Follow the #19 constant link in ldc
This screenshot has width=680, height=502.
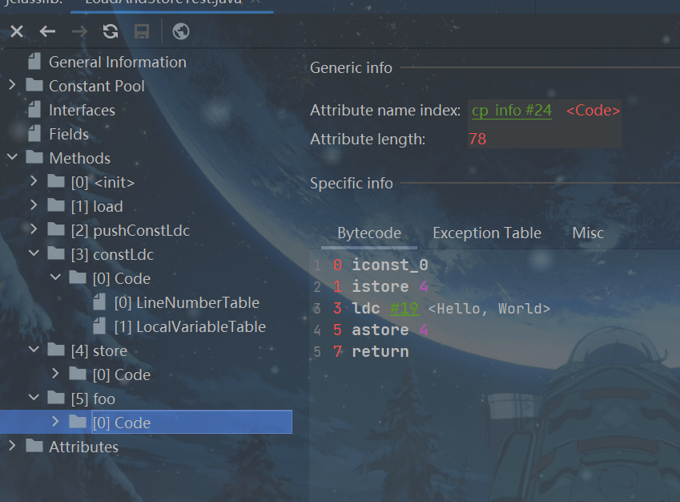click(404, 309)
